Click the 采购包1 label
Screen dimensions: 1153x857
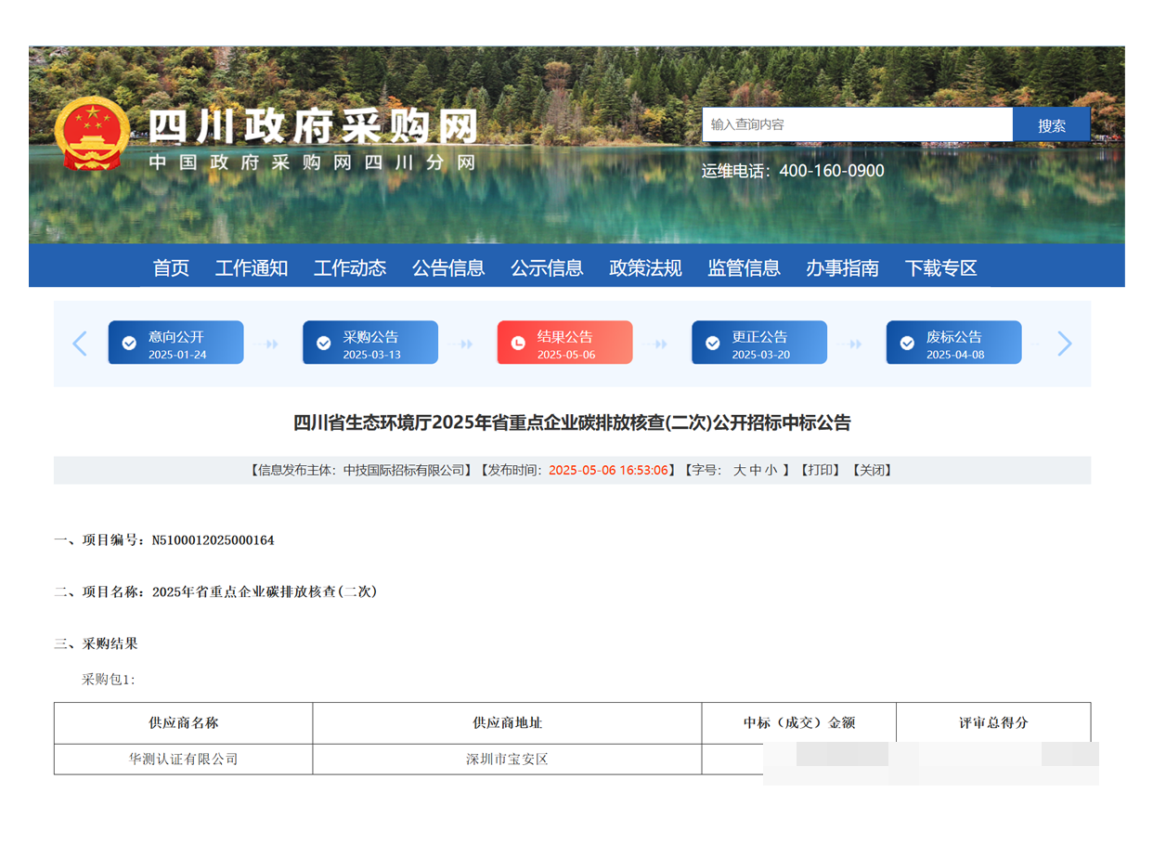[x=109, y=680]
